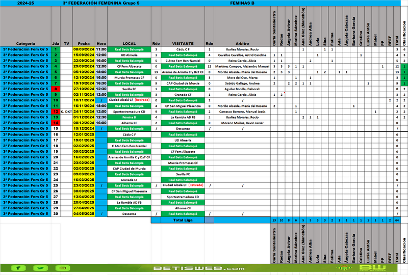The height and width of the screenshot is (275, 408).
Task: Select the date cell 29/09/2024
Action: 84,66
